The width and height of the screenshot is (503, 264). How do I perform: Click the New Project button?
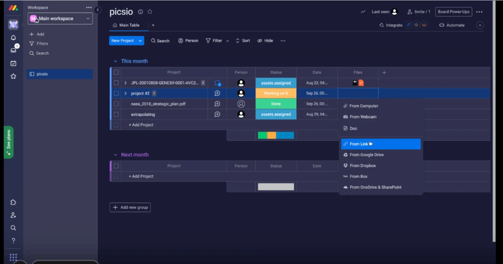[x=122, y=41]
